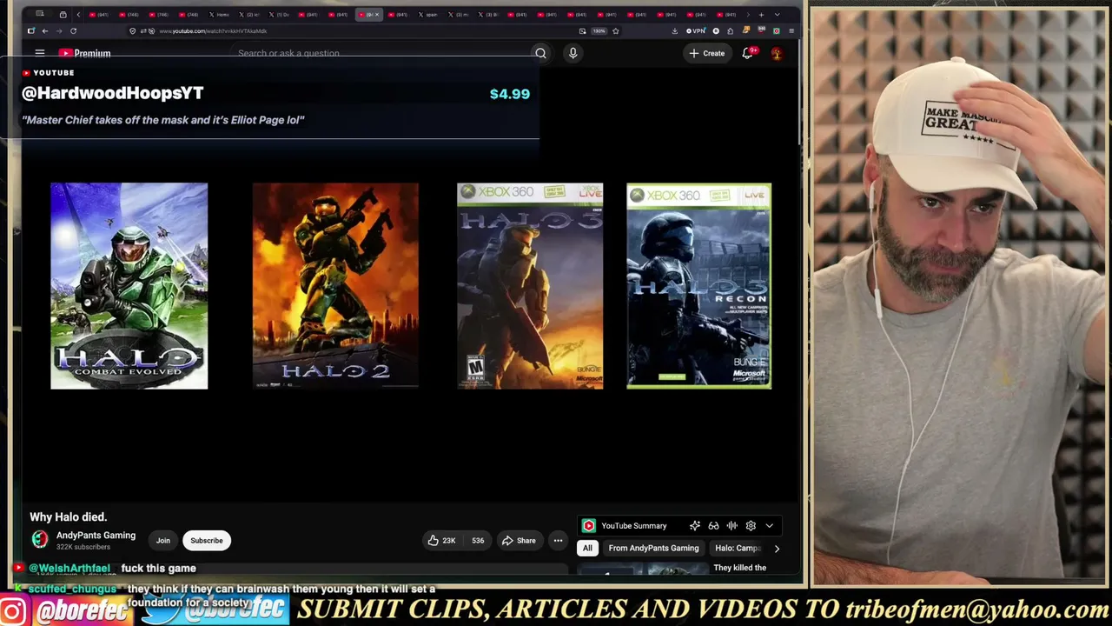The image size is (1112, 626).
Task: Join the AndyPants Gaming channel
Action: click(162, 541)
